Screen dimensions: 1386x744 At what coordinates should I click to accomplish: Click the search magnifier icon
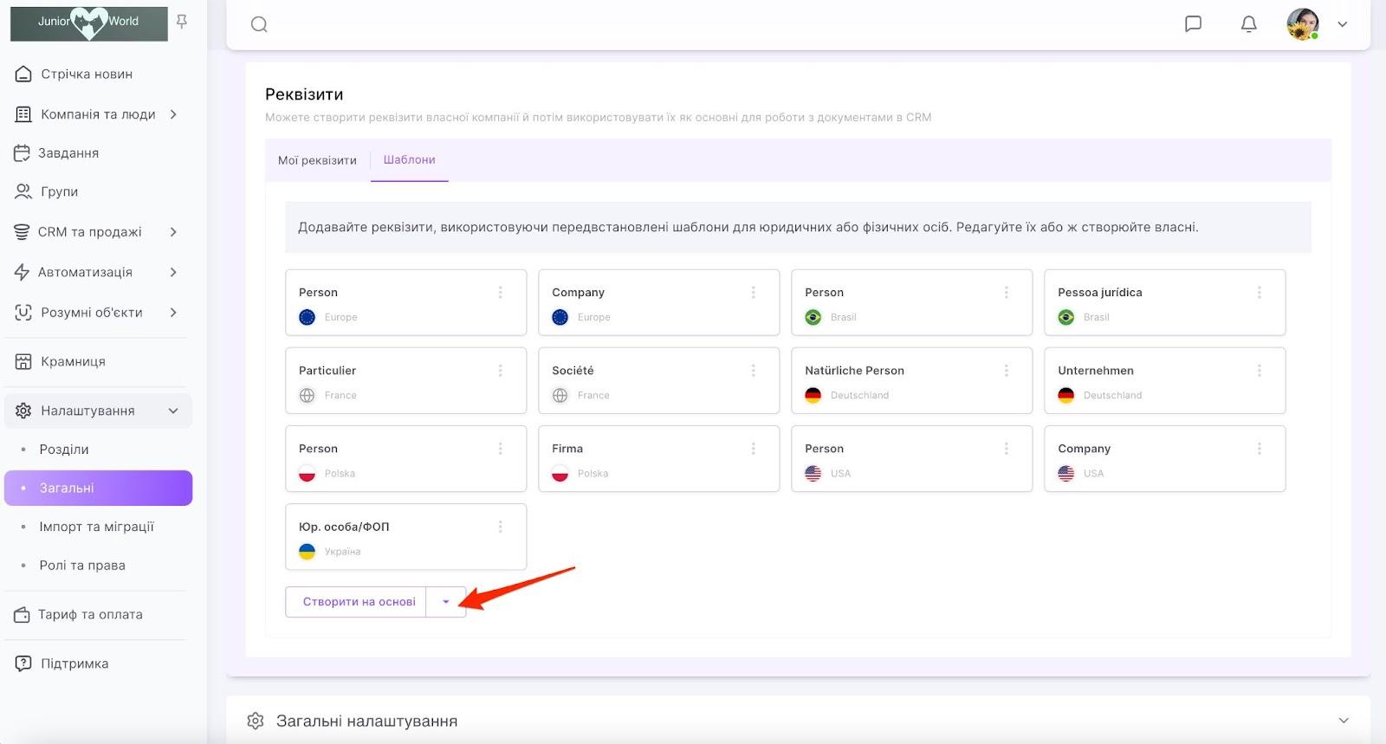pos(259,24)
